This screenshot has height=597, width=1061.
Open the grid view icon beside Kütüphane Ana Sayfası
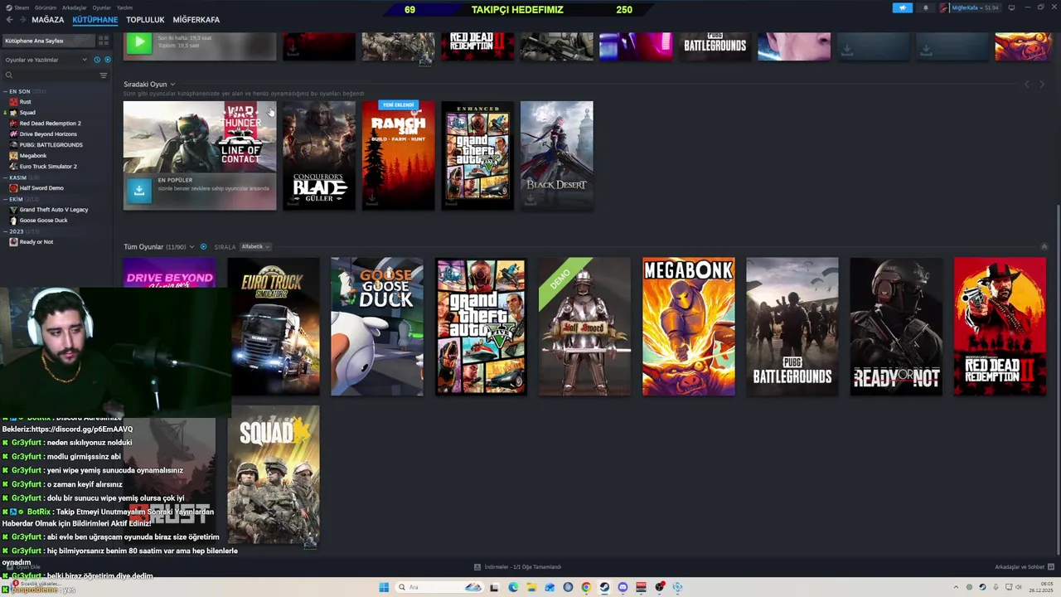coord(104,41)
